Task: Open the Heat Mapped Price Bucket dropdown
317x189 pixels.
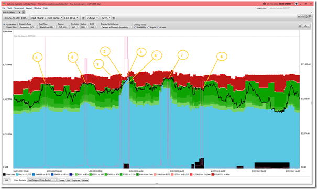Action: click(42, 180)
